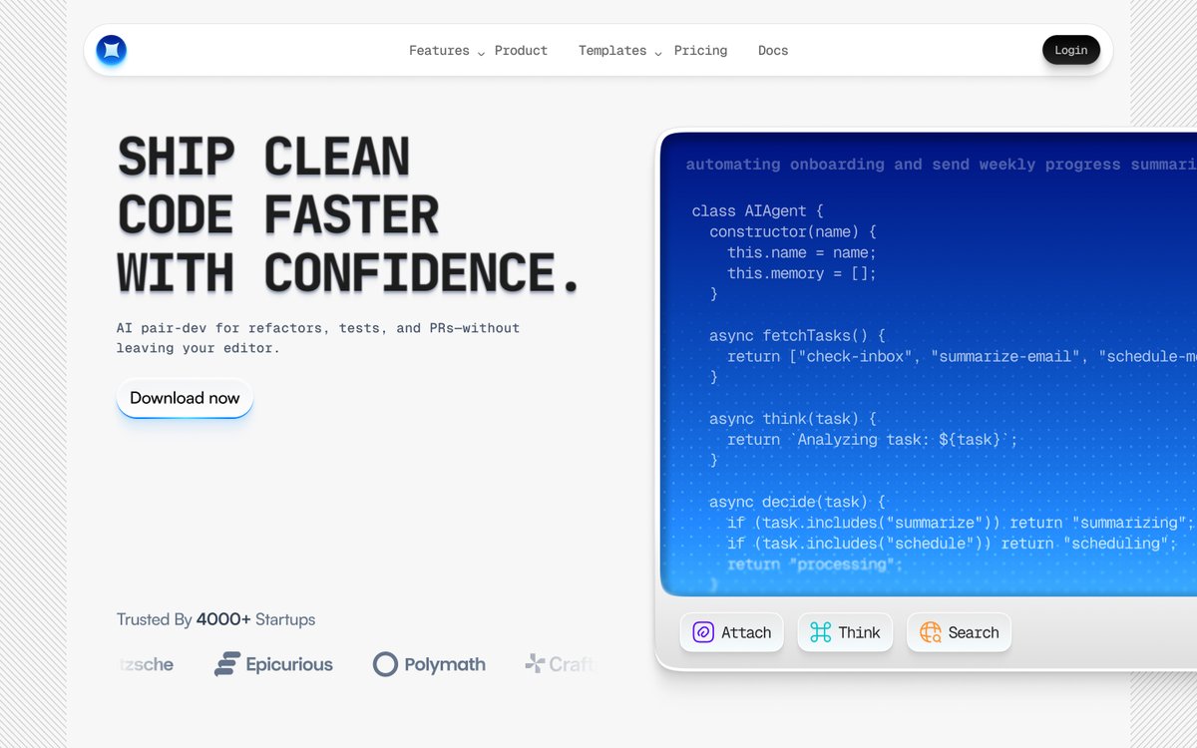The height and width of the screenshot is (748, 1197).
Task: Click the Download now button
Action: (185, 398)
